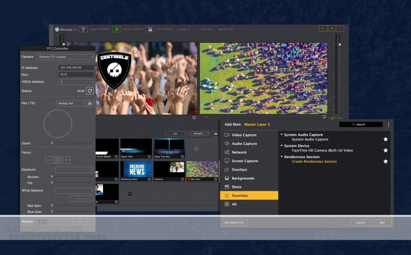Select Overlays category
This screenshot has height=255, width=411.
pos(249,169)
